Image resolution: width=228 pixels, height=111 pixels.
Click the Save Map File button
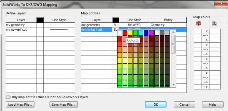(x=64, y=105)
